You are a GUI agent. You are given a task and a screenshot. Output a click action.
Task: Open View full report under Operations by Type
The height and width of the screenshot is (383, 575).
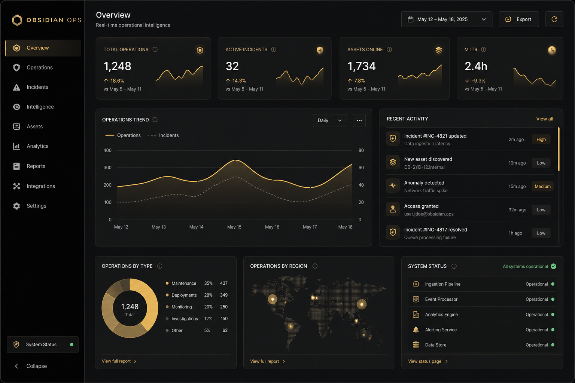click(x=119, y=361)
